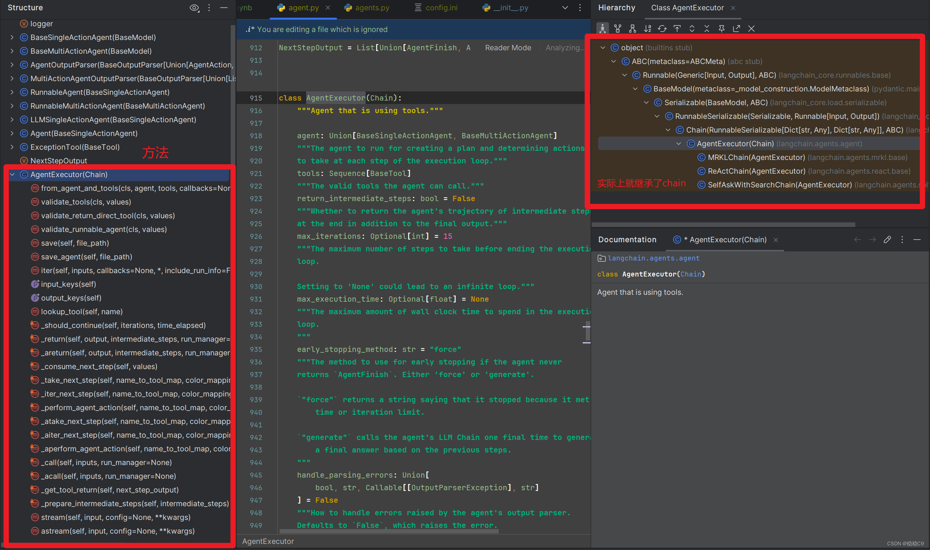Follow the Chain link in Documentation
The width and height of the screenshot is (930, 550).
(691, 274)
